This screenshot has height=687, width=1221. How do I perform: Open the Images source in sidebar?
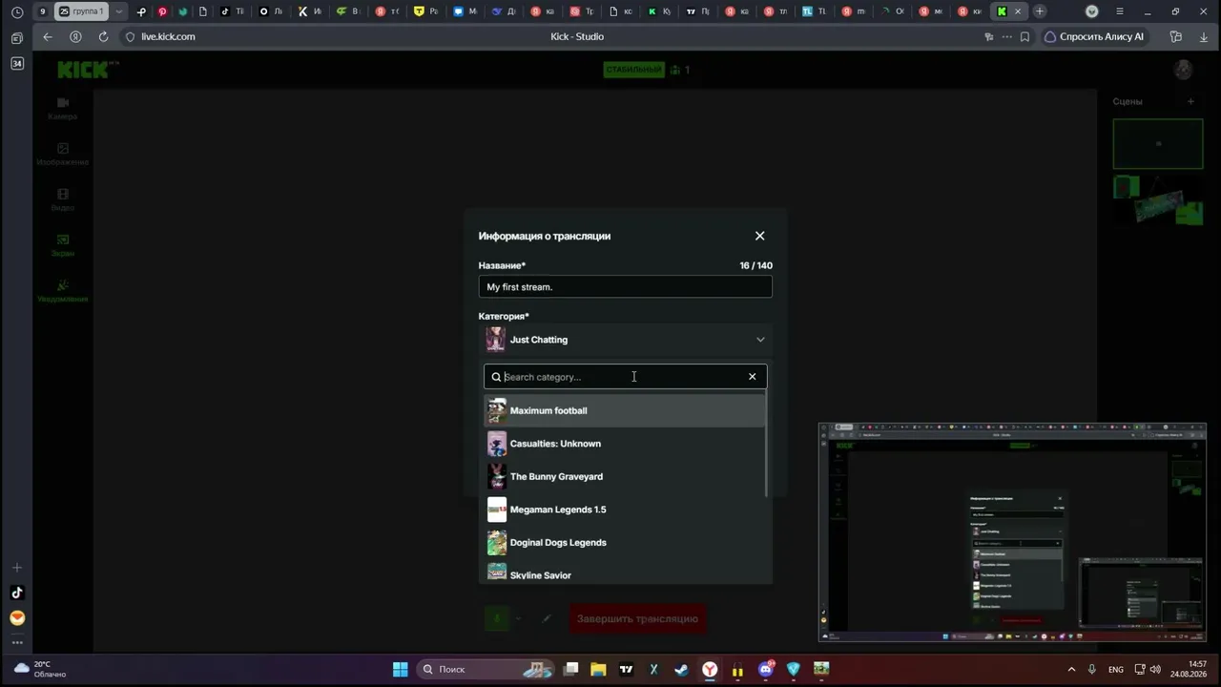(x=63, y=154)
